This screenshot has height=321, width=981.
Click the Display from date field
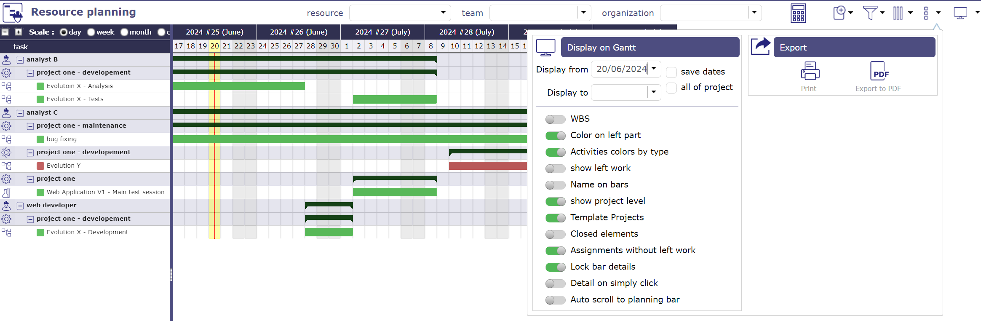pyautogui.click(x=620, y=69)
